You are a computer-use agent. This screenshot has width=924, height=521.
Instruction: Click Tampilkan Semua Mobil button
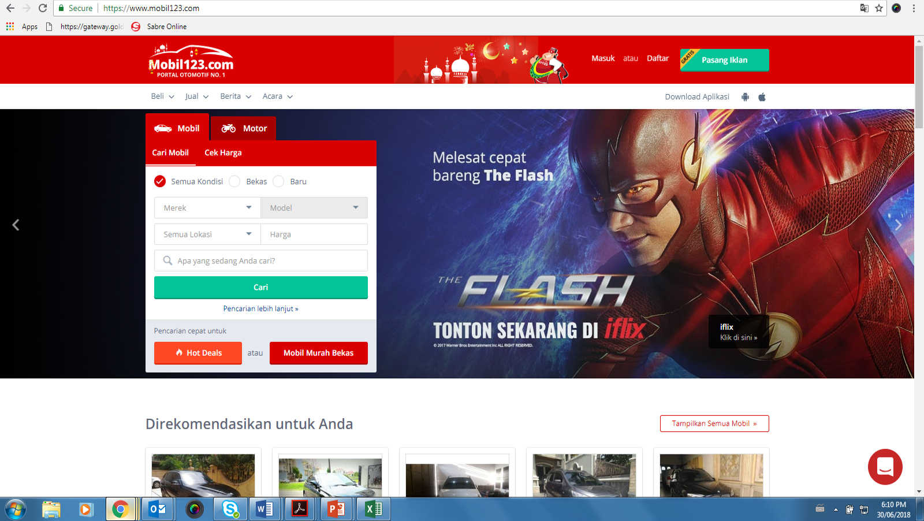714,423
